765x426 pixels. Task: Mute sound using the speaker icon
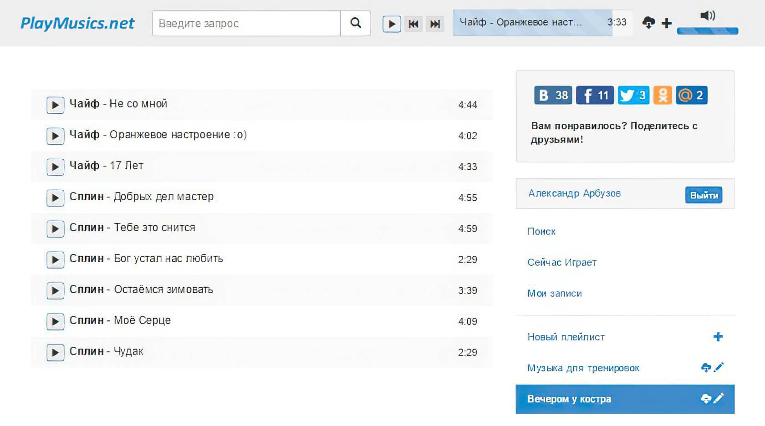coord(708,15)
